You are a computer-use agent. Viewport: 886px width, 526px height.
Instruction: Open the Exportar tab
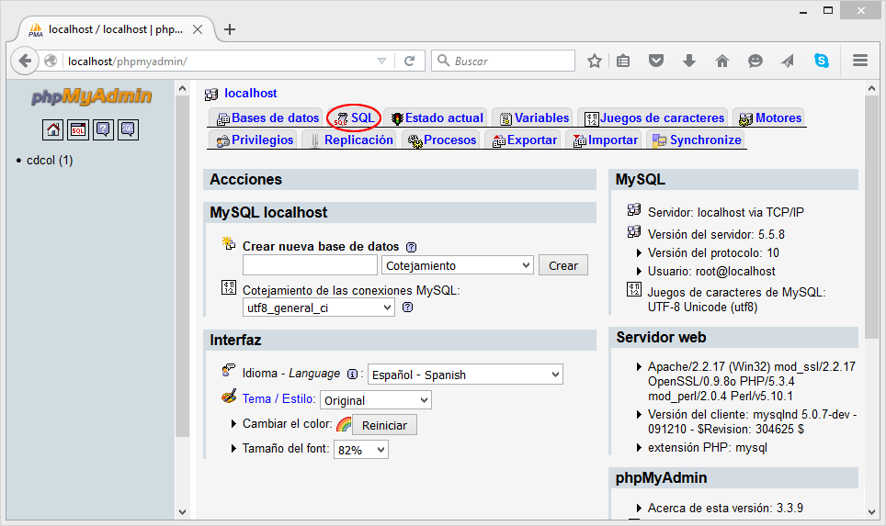coord(525,140)
